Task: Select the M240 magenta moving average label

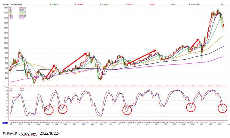Action: point(12,18)
